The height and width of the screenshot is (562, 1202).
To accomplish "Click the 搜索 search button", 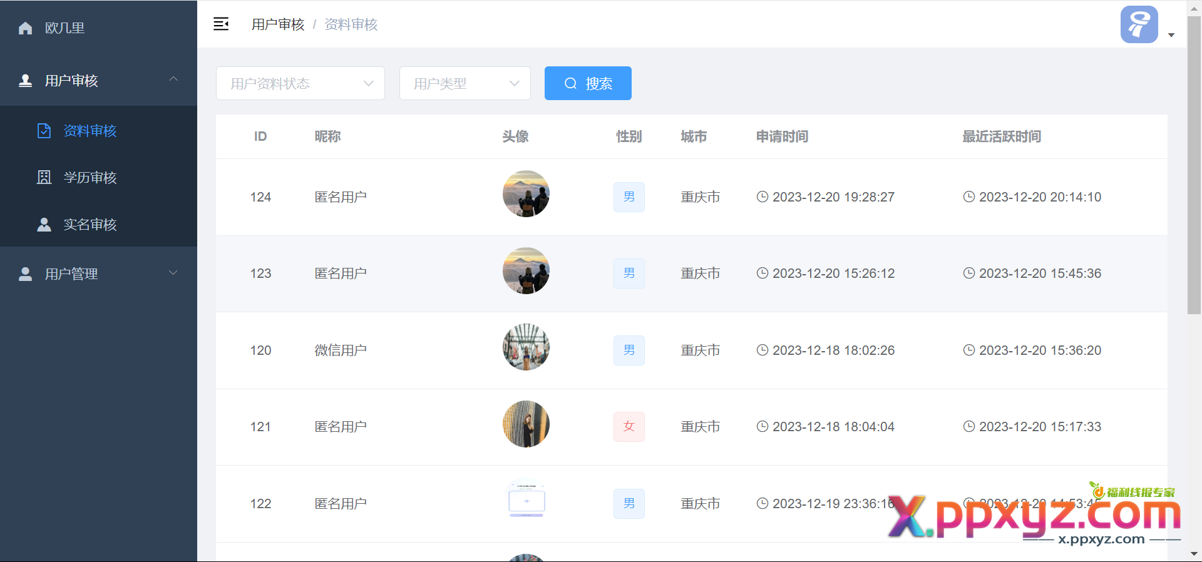I will point(588,83).
